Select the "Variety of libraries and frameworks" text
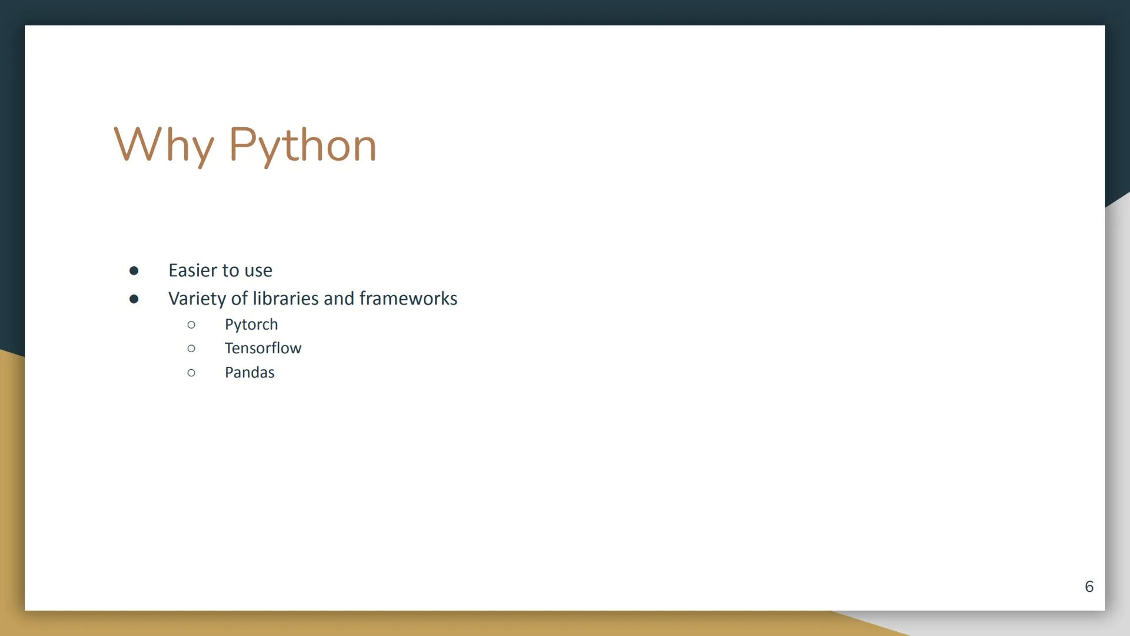This screenshot has height=636, width=1130. (x=313, y=298)
